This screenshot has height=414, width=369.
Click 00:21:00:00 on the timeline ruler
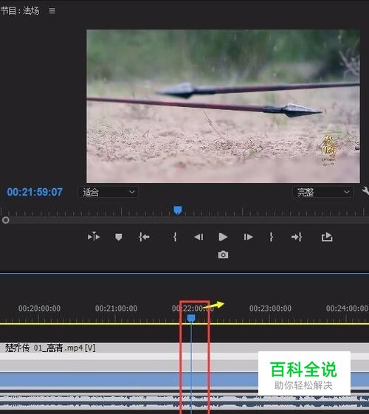pos(116,308)
